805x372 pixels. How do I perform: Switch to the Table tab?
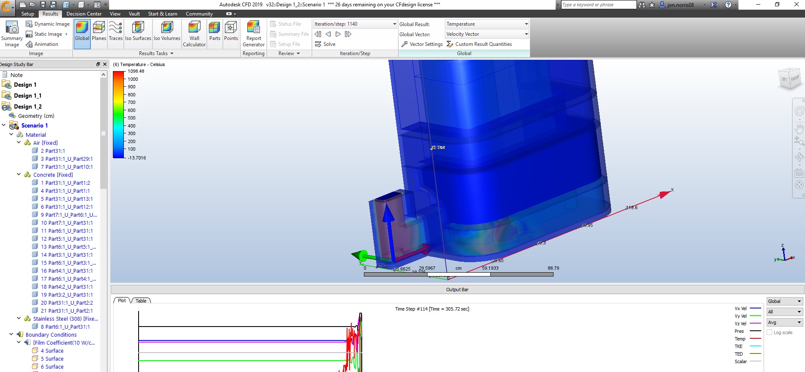pyautogui.click(x=141, y=300)
